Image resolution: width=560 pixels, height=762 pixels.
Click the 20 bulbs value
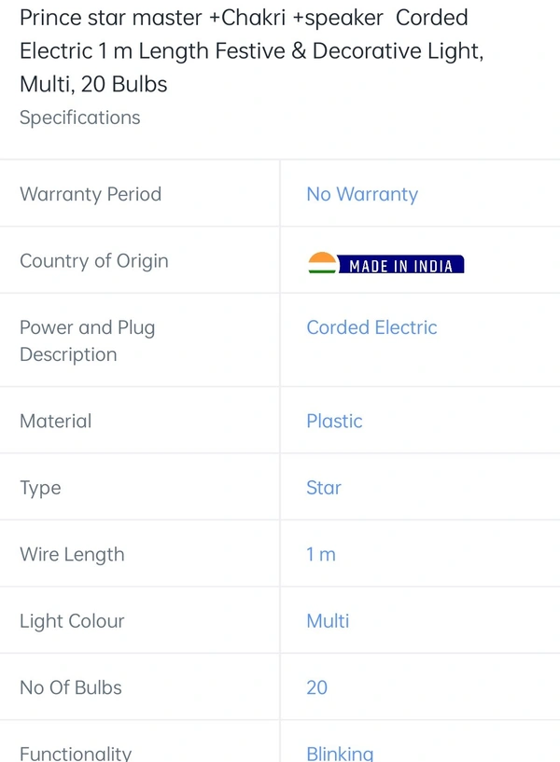pyautogui.click(x=317, y=687)
